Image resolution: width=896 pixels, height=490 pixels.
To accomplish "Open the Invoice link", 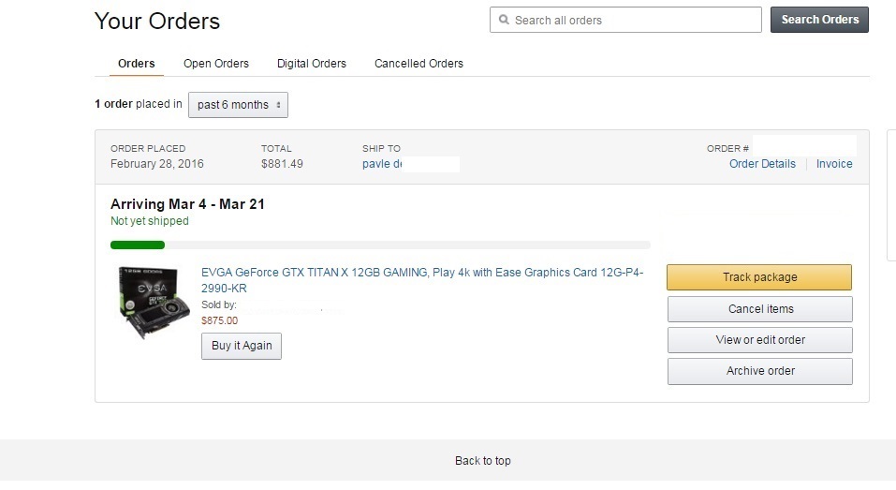I will [x=834, y=164].
